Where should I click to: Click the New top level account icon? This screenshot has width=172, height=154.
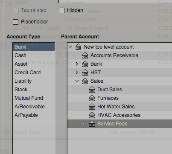(x=78, y=47)
